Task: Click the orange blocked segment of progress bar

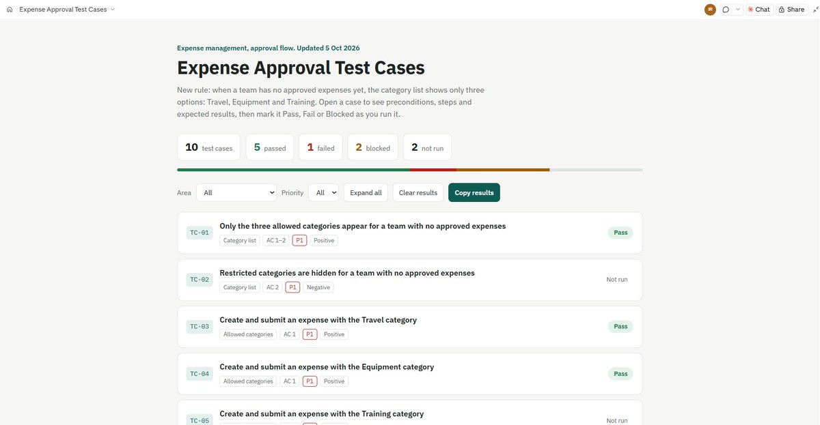Action: (x=503, y=170)
